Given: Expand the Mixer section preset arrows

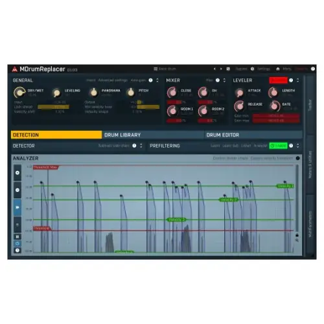Looking at the screenshot, I should click(x=224, y=80).
